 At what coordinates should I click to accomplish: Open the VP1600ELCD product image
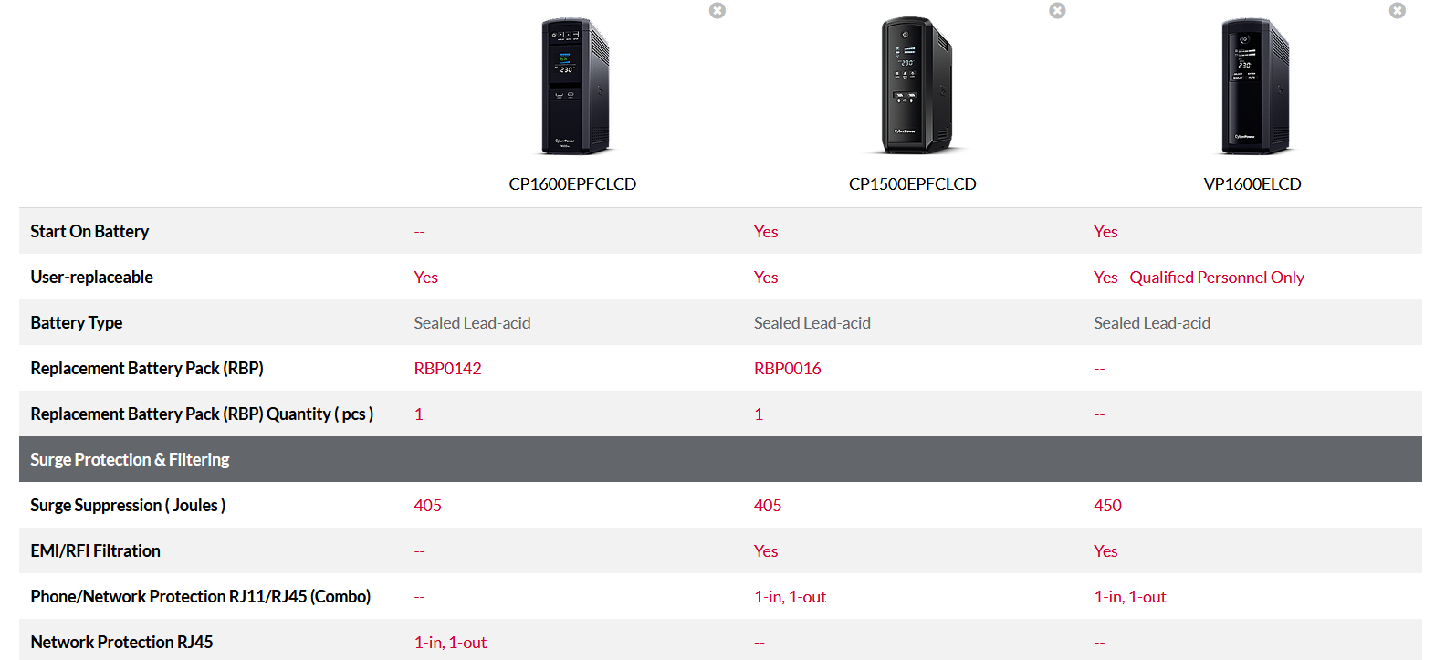1253,87
